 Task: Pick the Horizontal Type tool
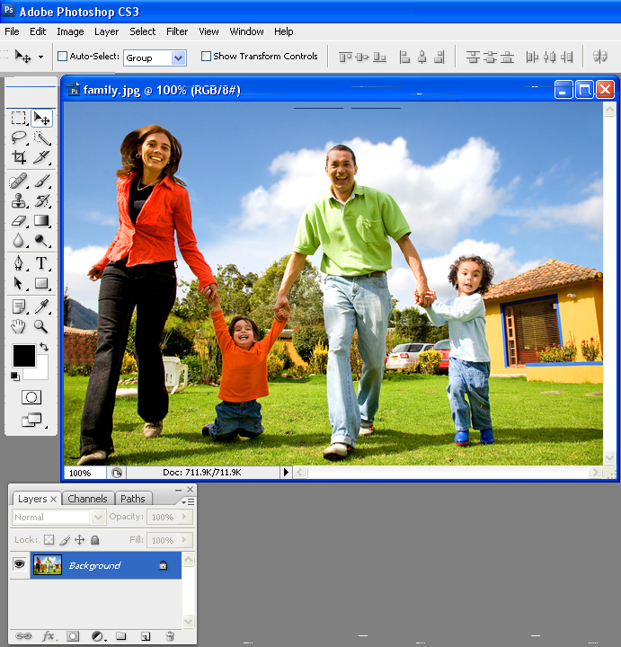pyautogui.click(x=41, y=263)
